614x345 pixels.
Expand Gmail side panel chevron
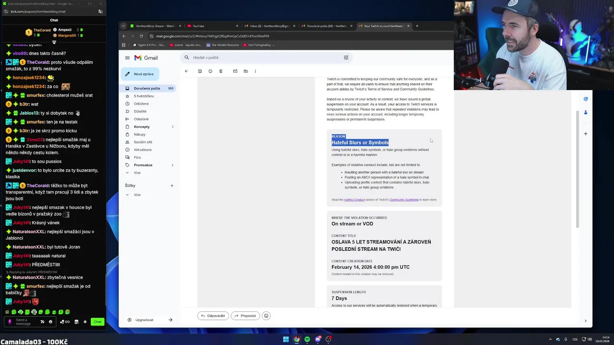585,321
